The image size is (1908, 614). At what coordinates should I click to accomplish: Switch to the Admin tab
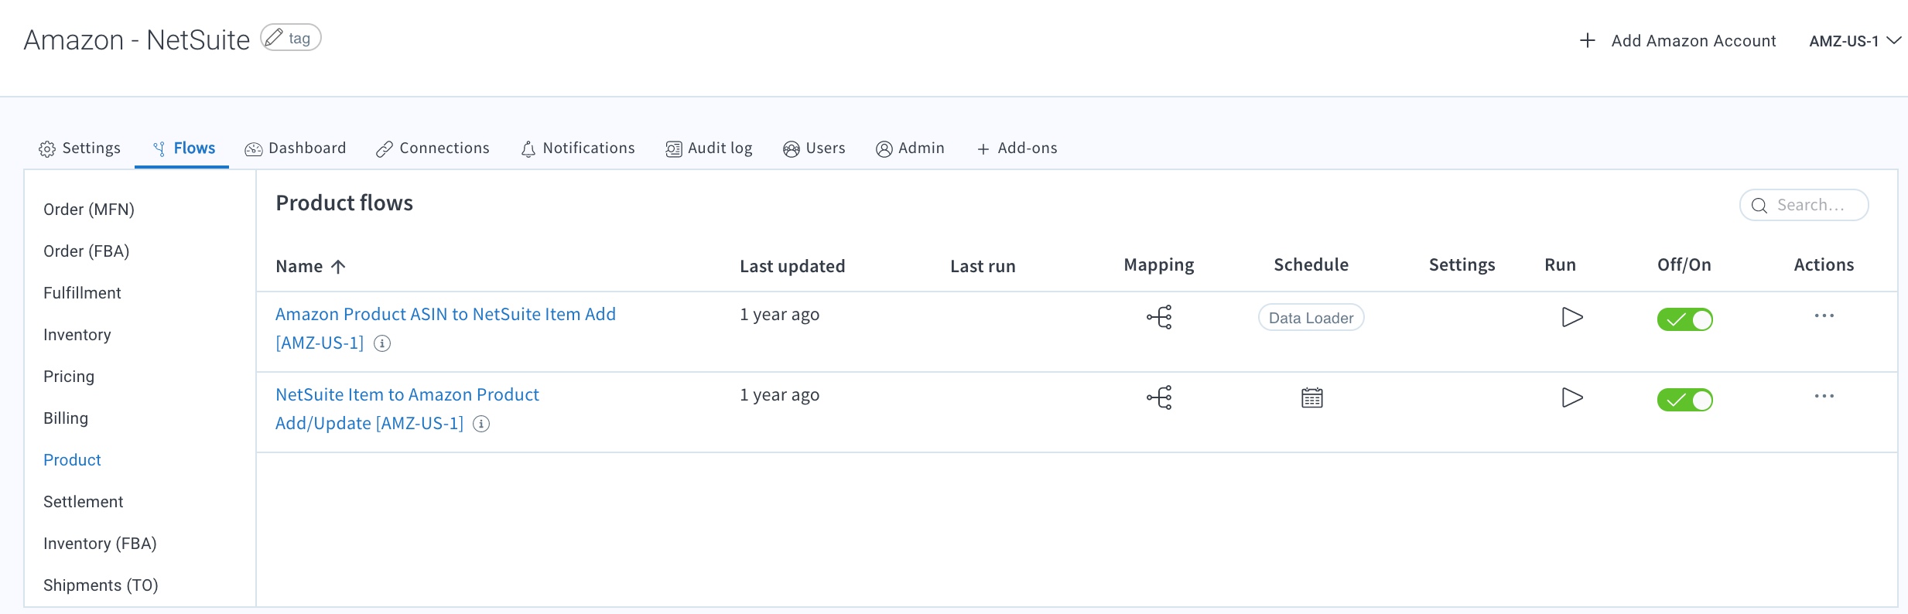tap(910, 148)
